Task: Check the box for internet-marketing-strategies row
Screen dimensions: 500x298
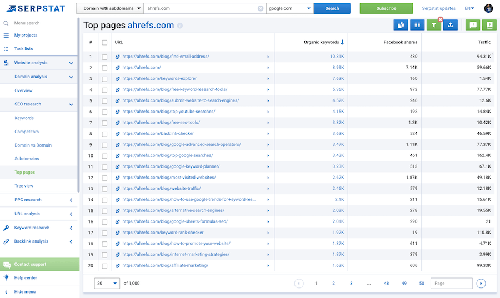Action: tap(104, 255)
